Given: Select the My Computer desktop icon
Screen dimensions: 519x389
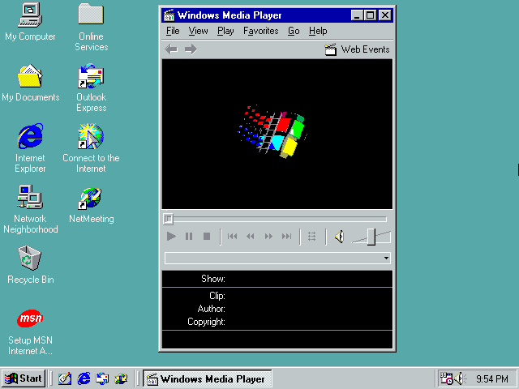Looking at the screenshot, I should (x=30, y=22).
